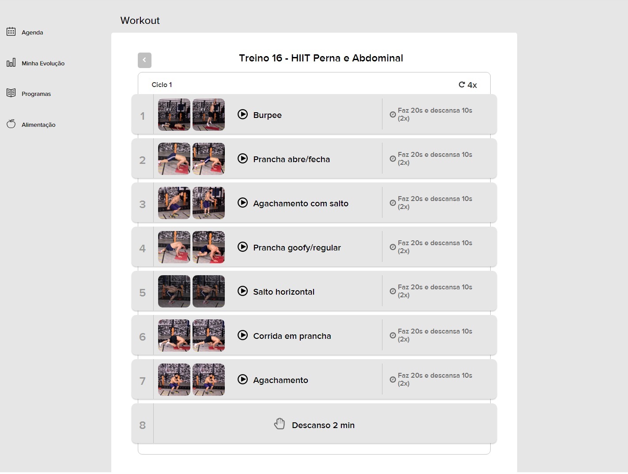Click the Programas menu label
The image size is (628, 474).
(x=36, y=94)
